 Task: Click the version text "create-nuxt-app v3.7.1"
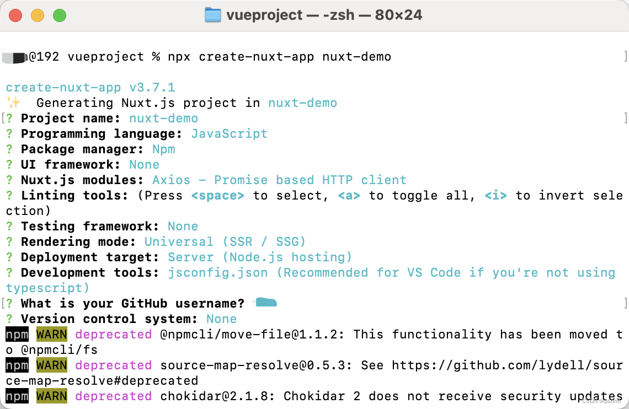[90, 87]
